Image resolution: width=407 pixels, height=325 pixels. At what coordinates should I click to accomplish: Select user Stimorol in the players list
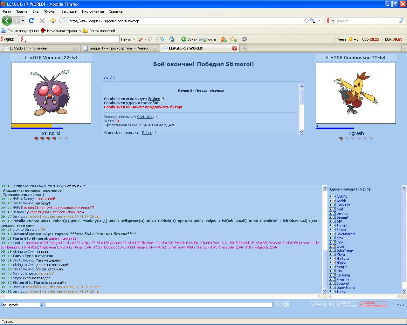(x=342, y=283)
